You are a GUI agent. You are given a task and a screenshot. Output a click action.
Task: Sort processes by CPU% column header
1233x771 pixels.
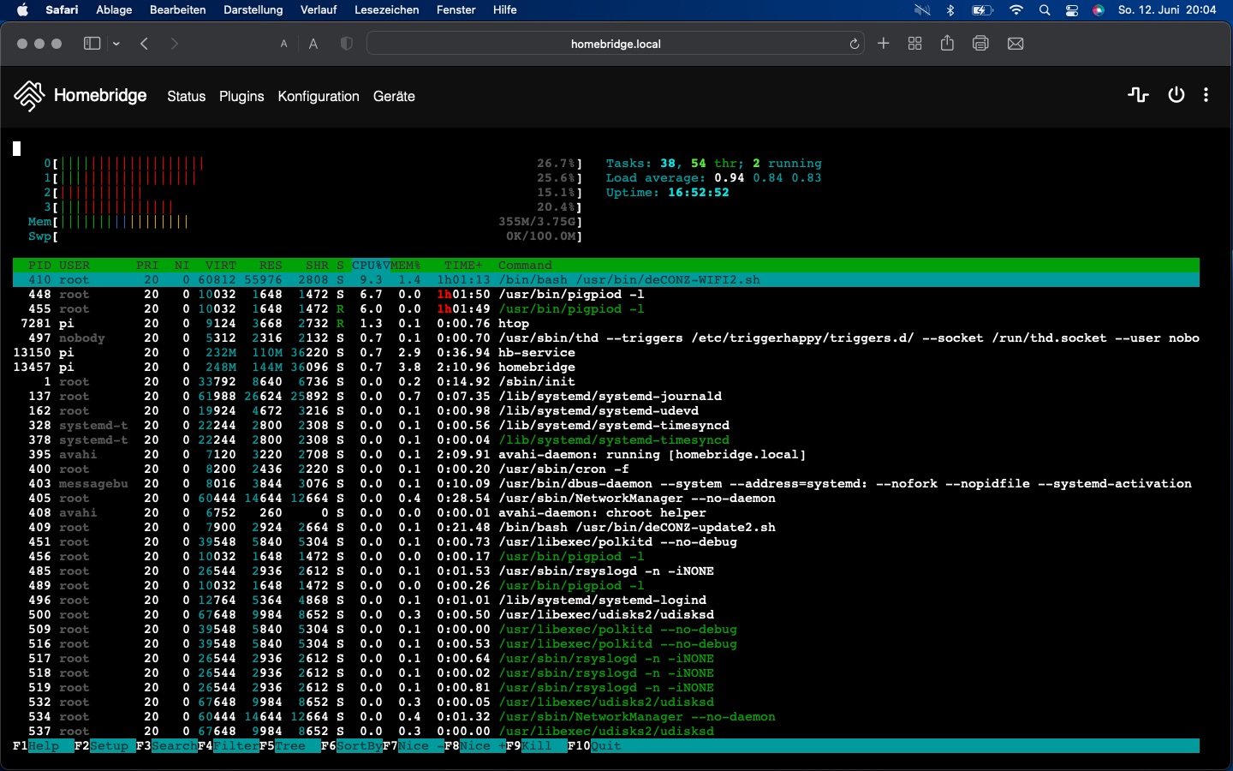coord(370,266)
